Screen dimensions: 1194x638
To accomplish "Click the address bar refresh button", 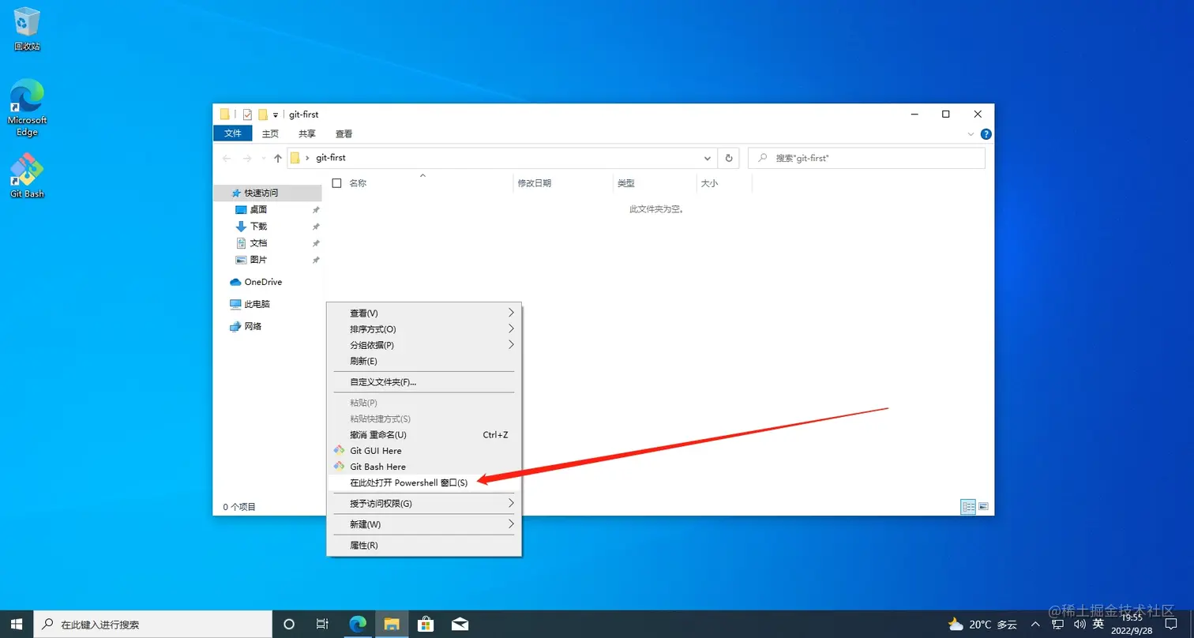I will tap(730, 158).
